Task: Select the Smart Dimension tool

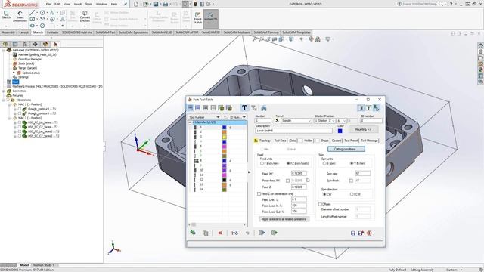Action: (20, 16)
